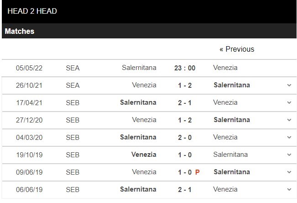Click Salernitana in the 05/05/22 fixture

coord(139,68)
